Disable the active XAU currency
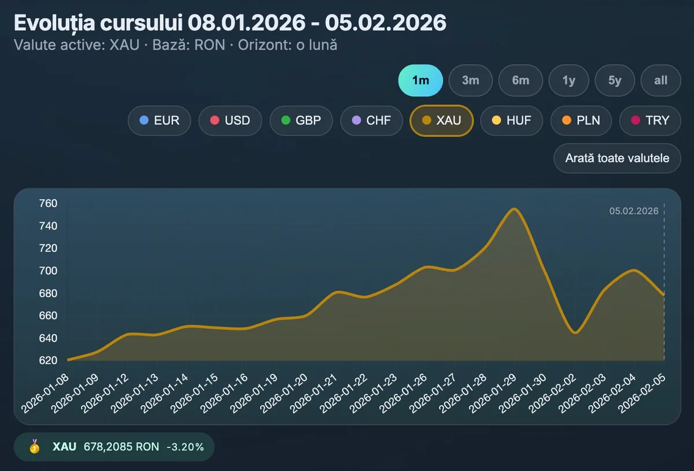This screenshot has width=694, height=471. [441, 120]
